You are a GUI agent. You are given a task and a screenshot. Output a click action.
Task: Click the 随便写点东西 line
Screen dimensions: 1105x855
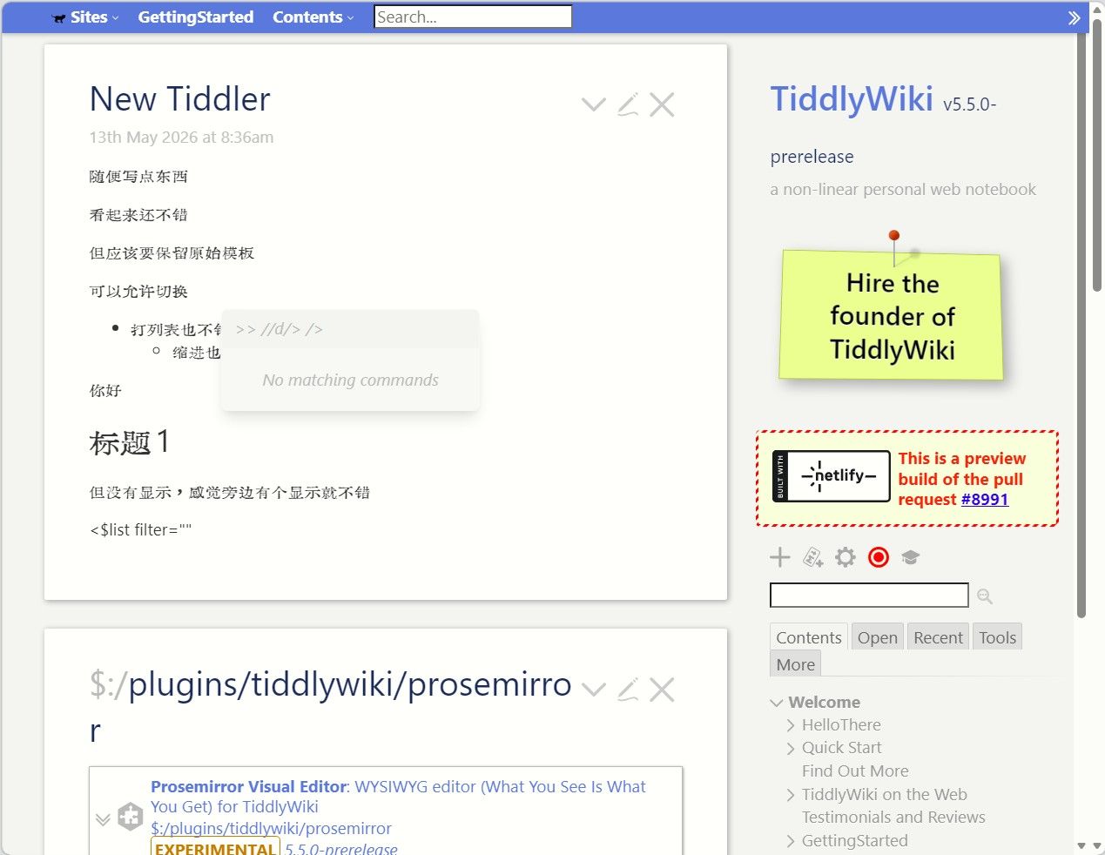[x=138, y=176]
